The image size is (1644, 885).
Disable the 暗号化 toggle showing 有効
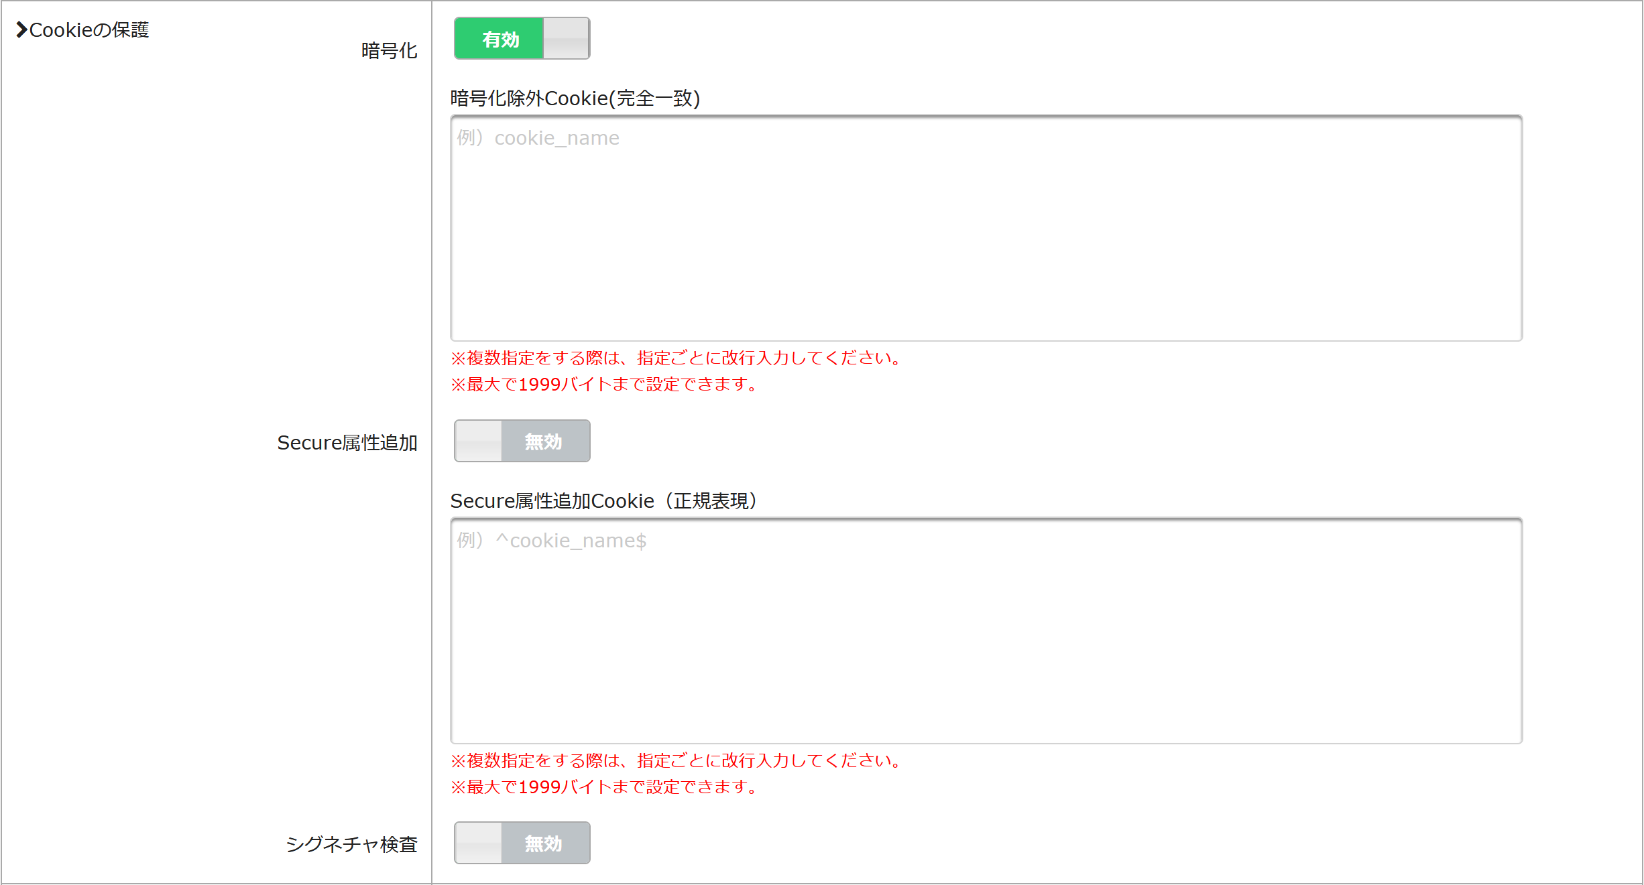[522, 39]
